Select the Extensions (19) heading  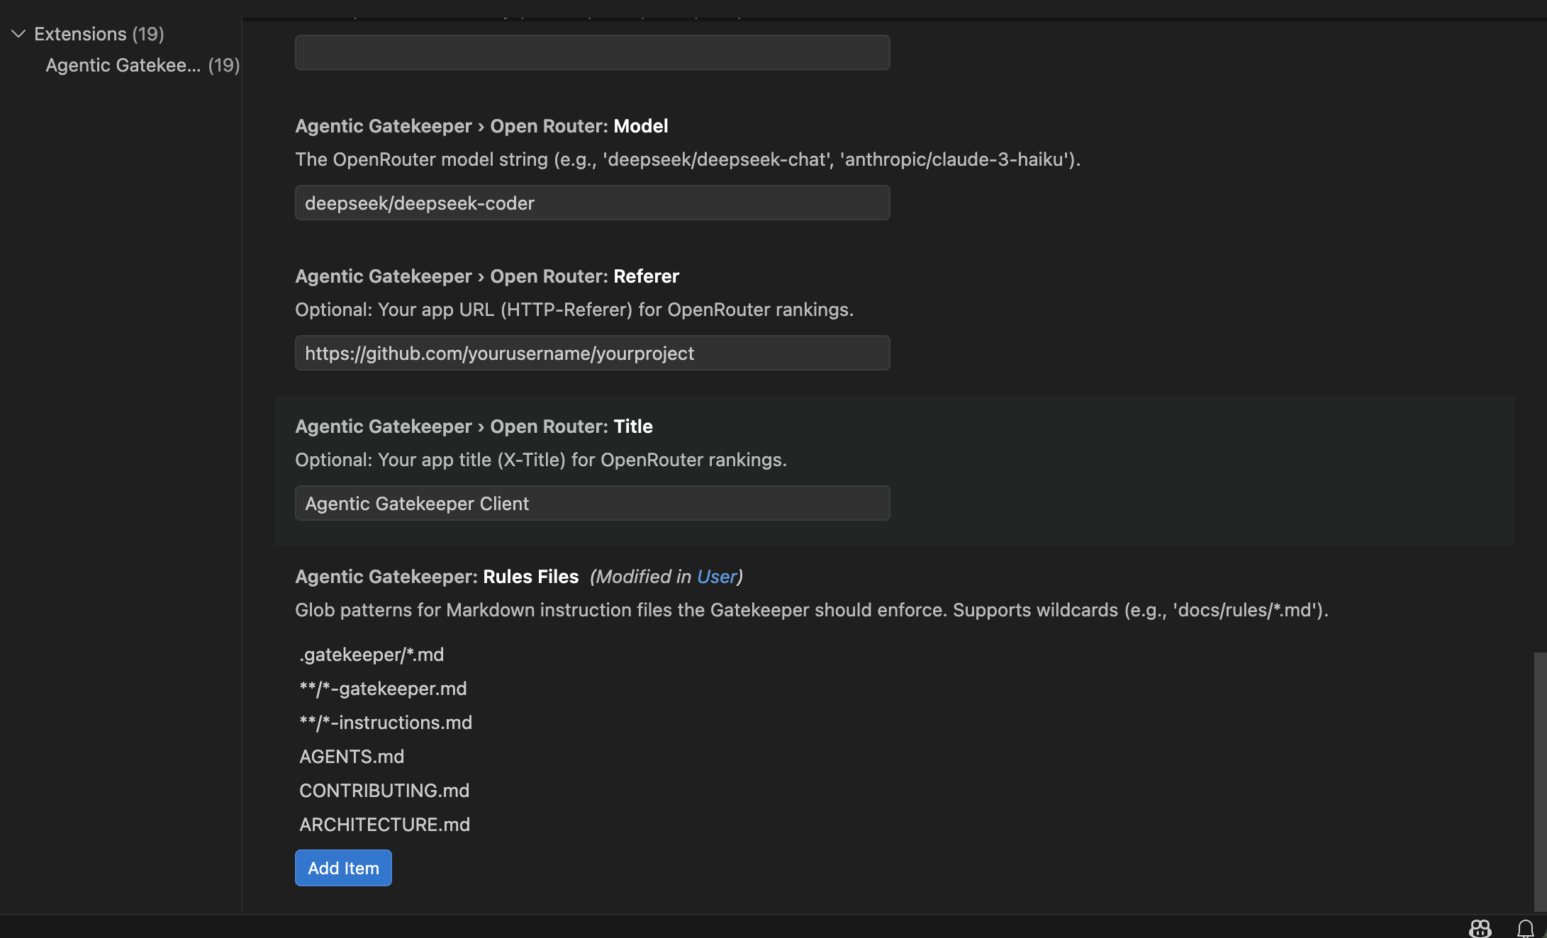pos(99,33)
